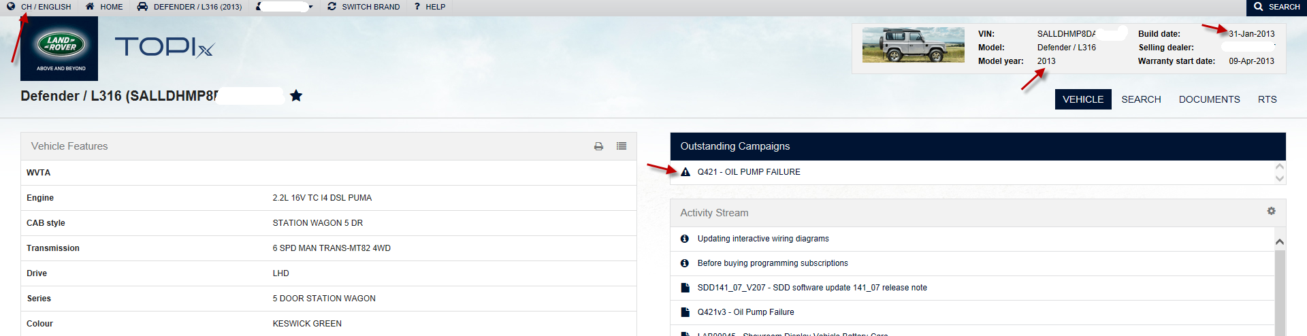The height and width of the screenshot is (336, 1307).
Task: Click the Activity Stream scrollbar up arrow
Action: (x=1280, y=241)
